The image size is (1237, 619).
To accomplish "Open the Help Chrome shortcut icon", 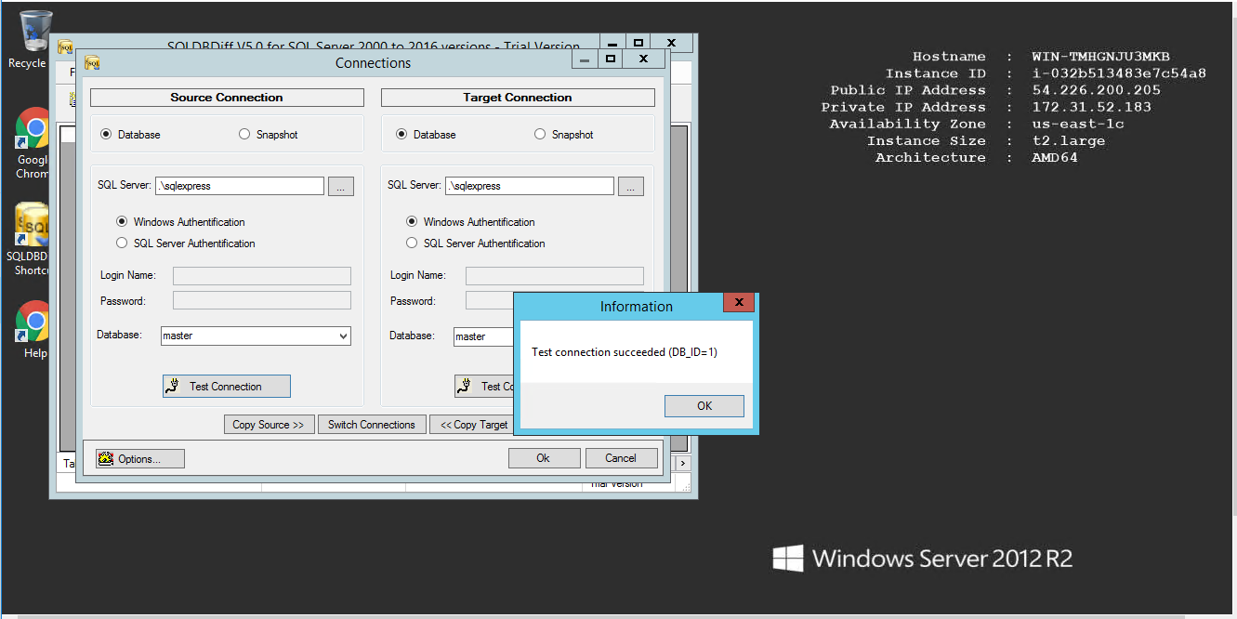I will tap(33, 325).
